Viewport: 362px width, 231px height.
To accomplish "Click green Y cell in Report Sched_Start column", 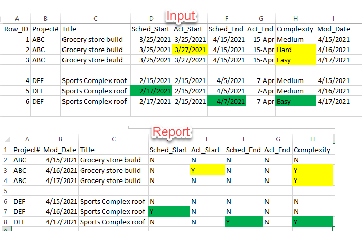I will (x=169, y=211).
